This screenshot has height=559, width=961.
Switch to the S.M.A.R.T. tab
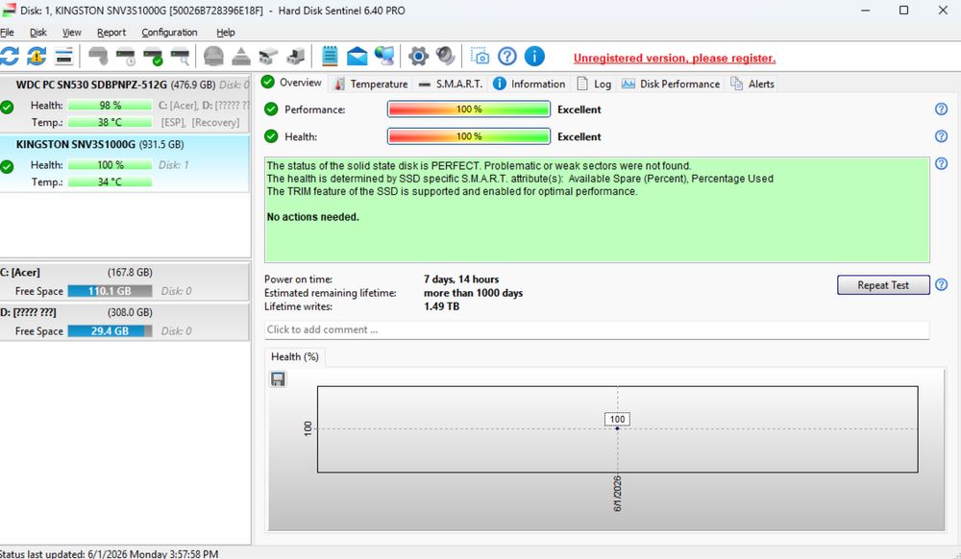coord(451,84)
